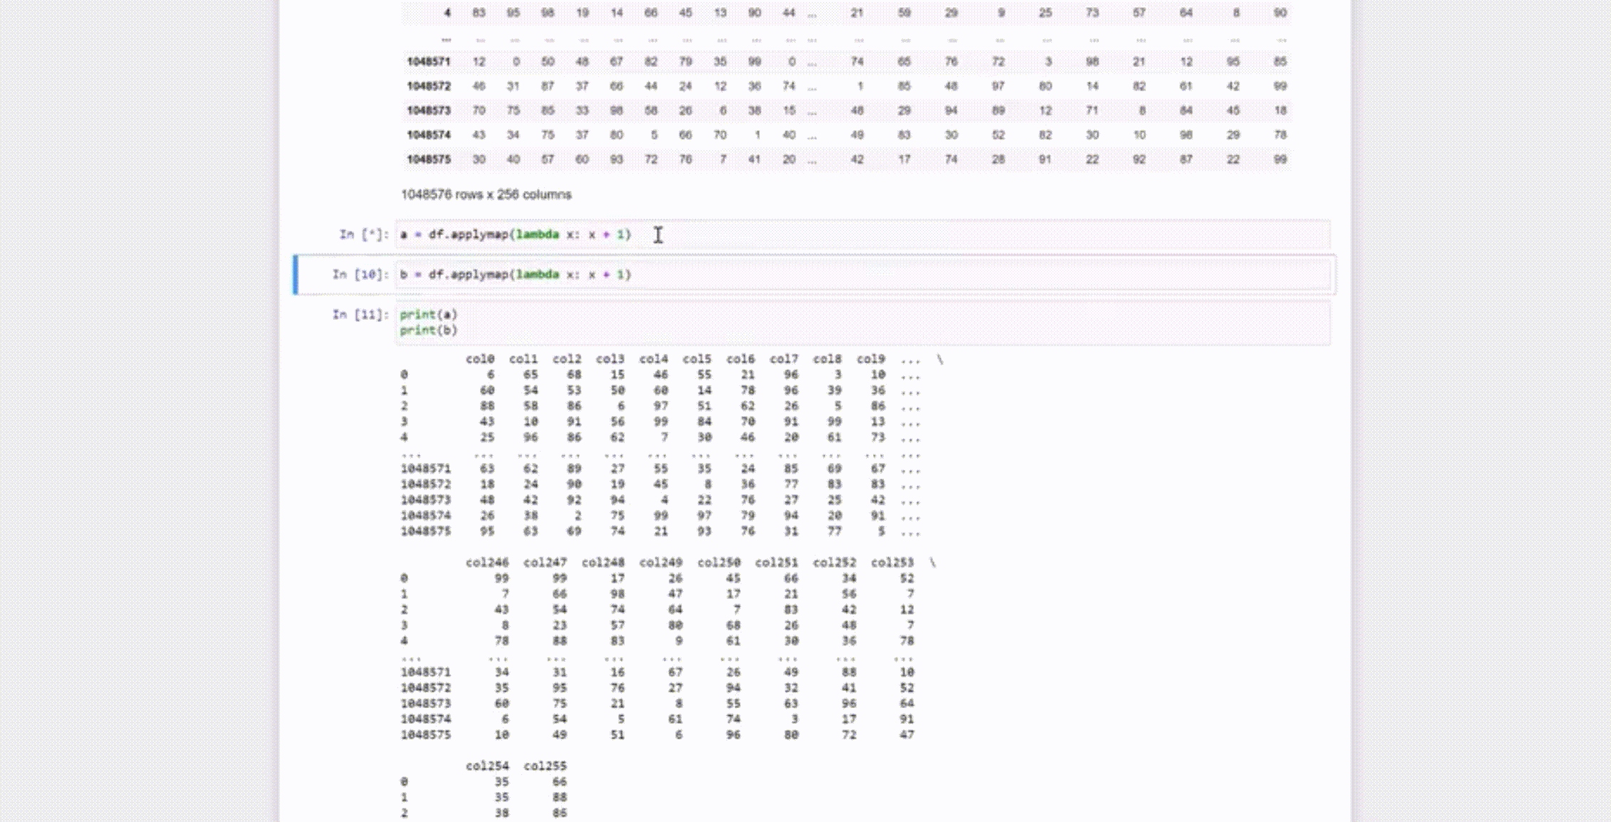Click the col1 header in printed output

pos(523,359)
